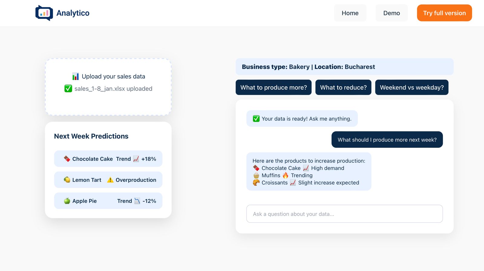Ask the Weekend vs weekday? question
Image resolution: width=484 pixels, height=271 pixels.
click(412, 88)
